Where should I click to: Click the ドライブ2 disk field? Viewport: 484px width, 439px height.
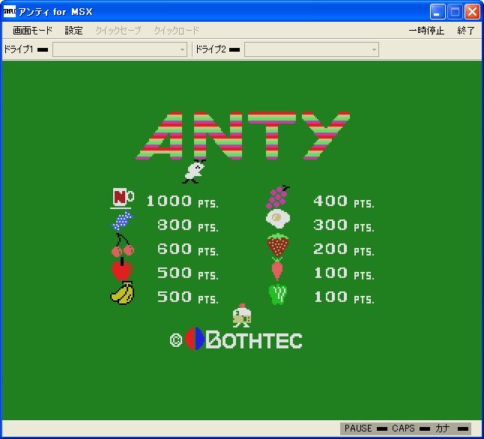click(312, 49)
